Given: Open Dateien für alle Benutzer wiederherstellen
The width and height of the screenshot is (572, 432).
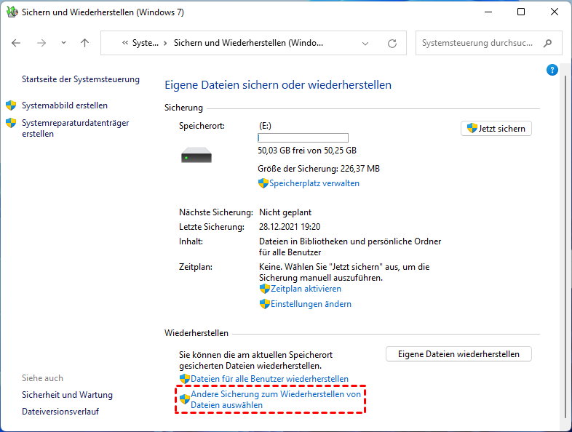Looking at the screenshot, I should click(269, 379).
